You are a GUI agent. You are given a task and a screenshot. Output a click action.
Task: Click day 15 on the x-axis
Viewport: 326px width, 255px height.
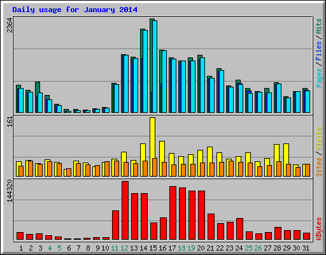click(x=153, y=248)
